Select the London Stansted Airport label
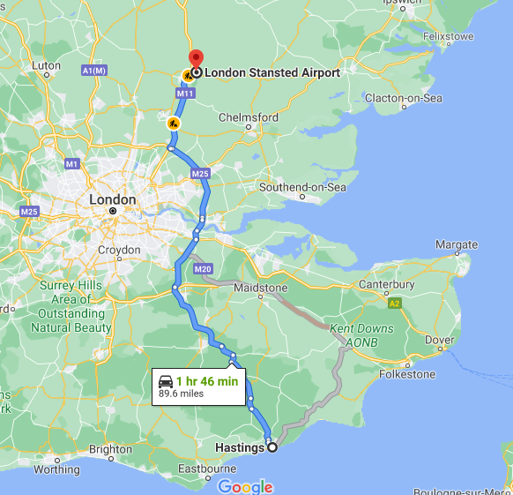This screenshot has width=513, height=495. [x=272, y=72]
